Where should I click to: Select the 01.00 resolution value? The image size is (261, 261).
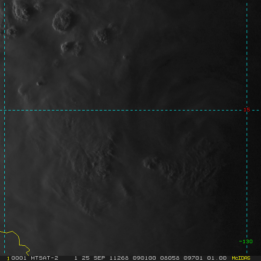pos(217,258)
